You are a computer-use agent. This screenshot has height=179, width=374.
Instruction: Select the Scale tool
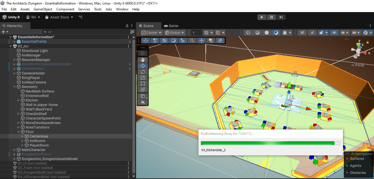(143, 78)
